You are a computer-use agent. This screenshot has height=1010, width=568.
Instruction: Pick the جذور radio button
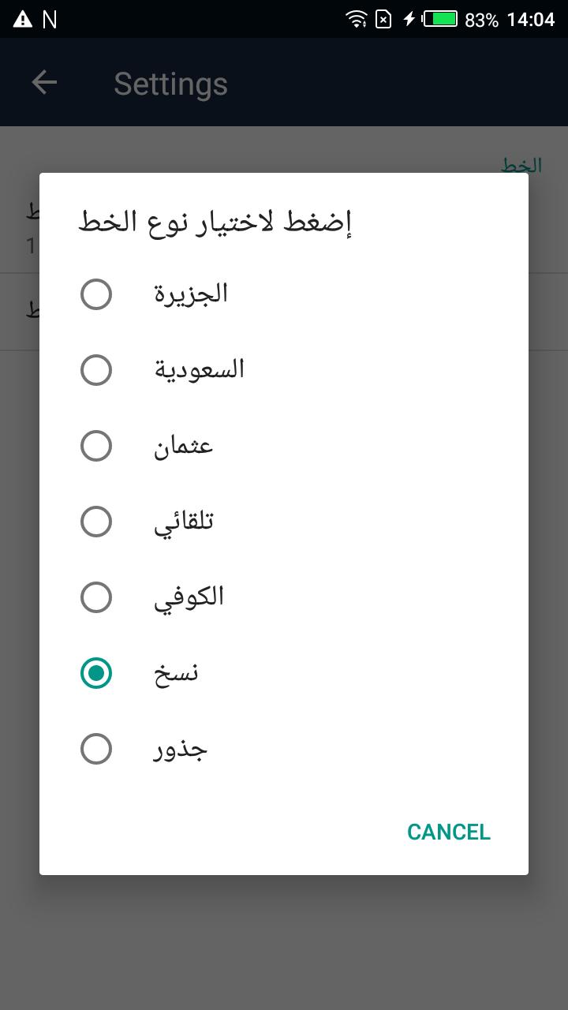point(96,749)
